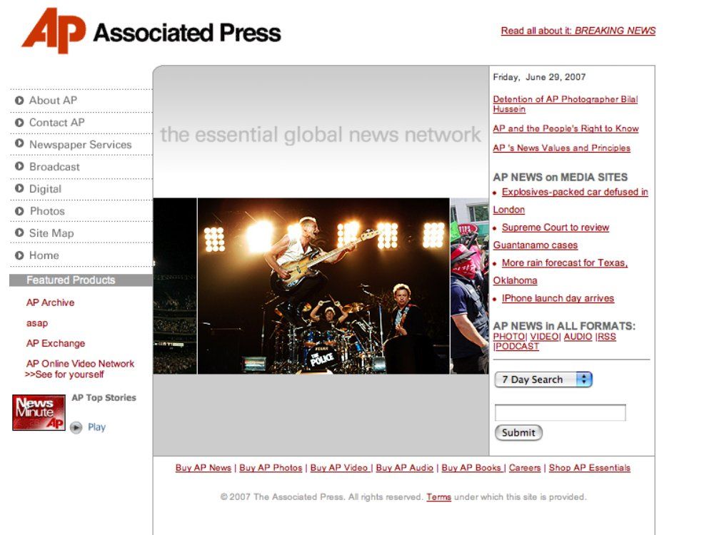Click the arrow bullet beside Broadcast

[x=19, y=166]
